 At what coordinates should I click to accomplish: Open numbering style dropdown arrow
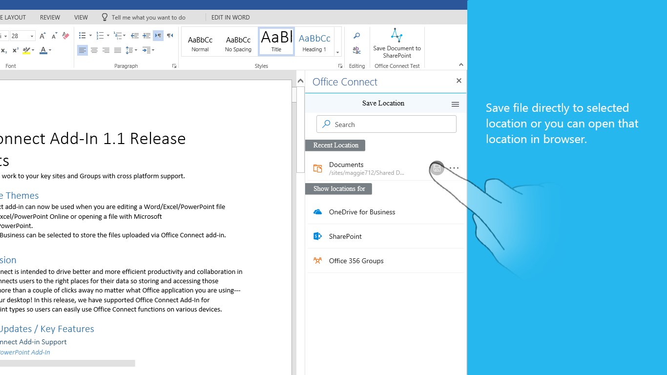108,36
